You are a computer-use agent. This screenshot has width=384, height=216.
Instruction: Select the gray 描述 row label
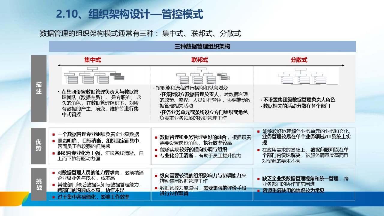(39, 88)
